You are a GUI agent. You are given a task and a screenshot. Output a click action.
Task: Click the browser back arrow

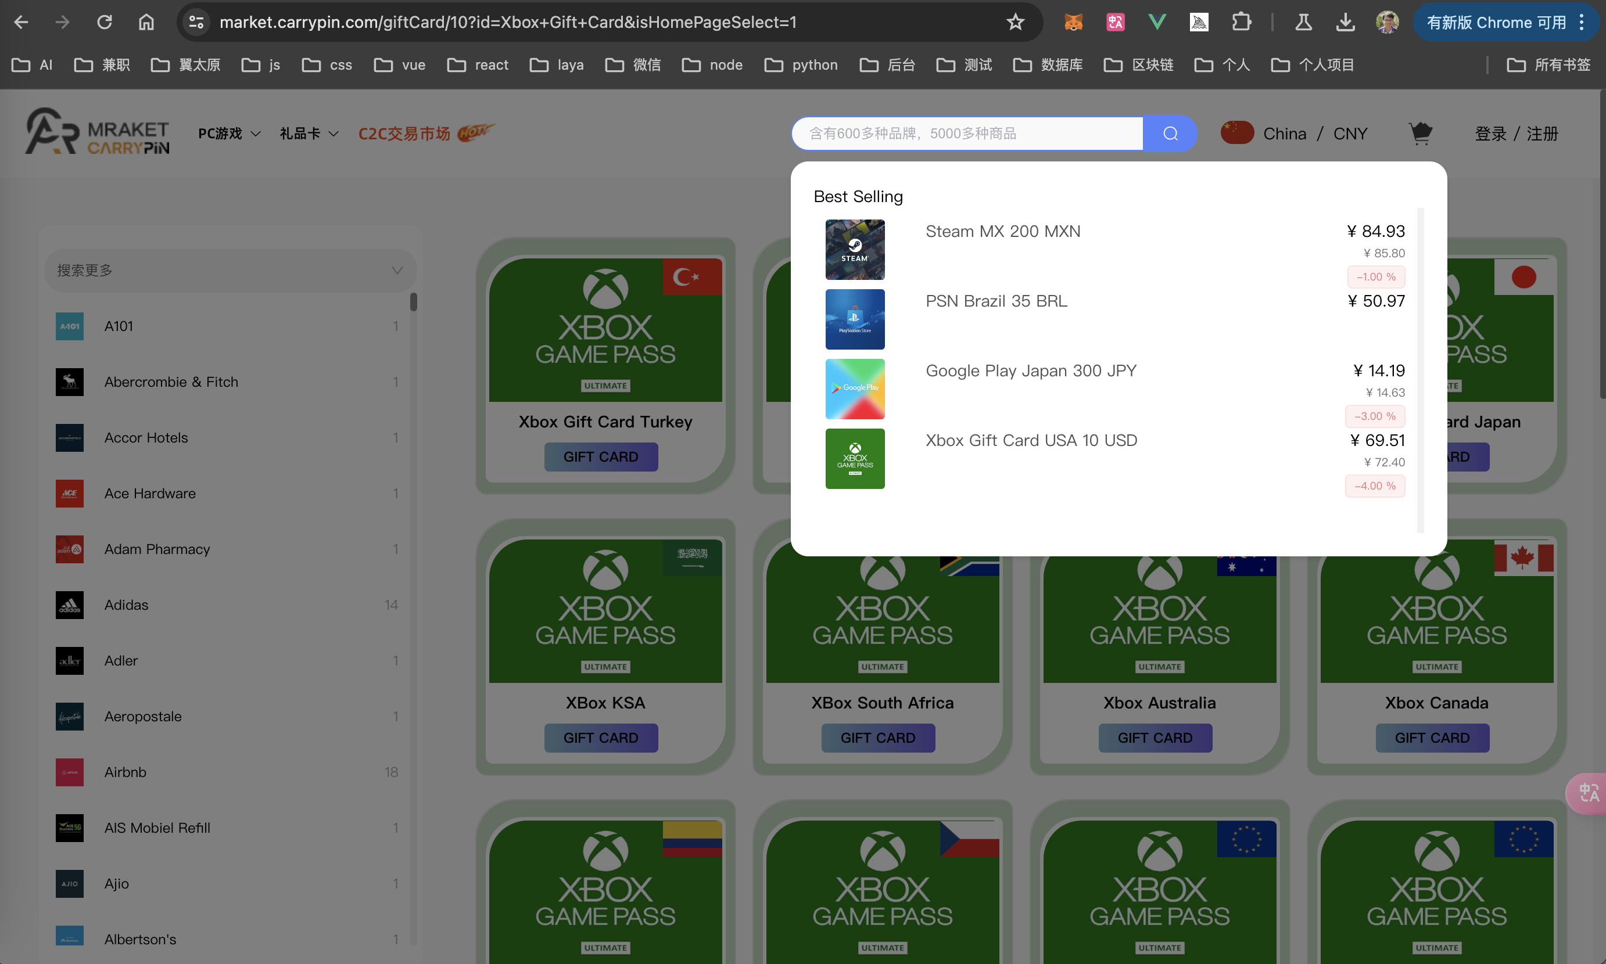[x=21, y=22]
